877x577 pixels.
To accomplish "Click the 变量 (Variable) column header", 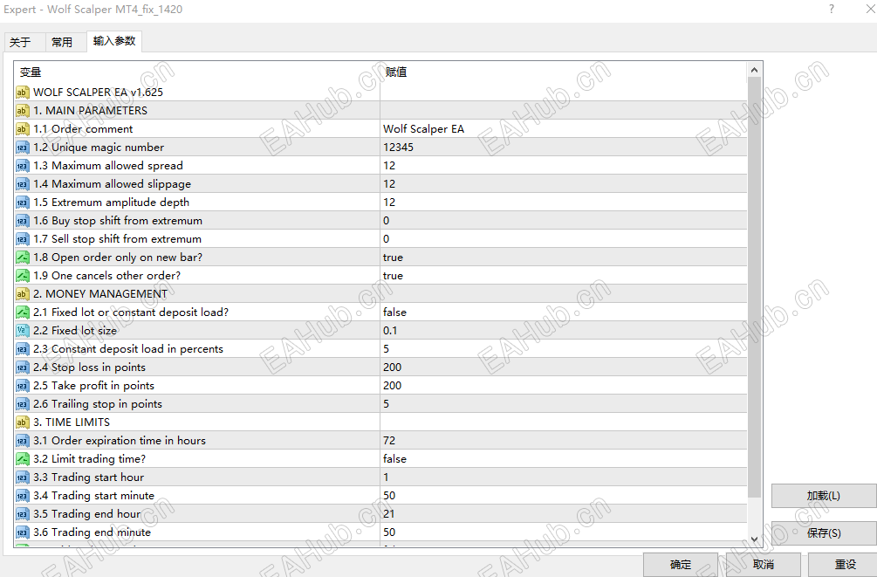I will tap(31, 72).
